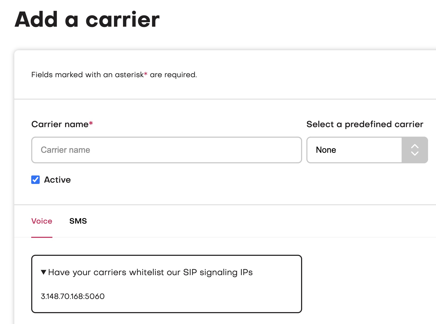Image resolution: width=436 pixels, height=324 pixels.
Task: Click the disclosure triangle before whitelist text
Action: [x=43, y=272]
